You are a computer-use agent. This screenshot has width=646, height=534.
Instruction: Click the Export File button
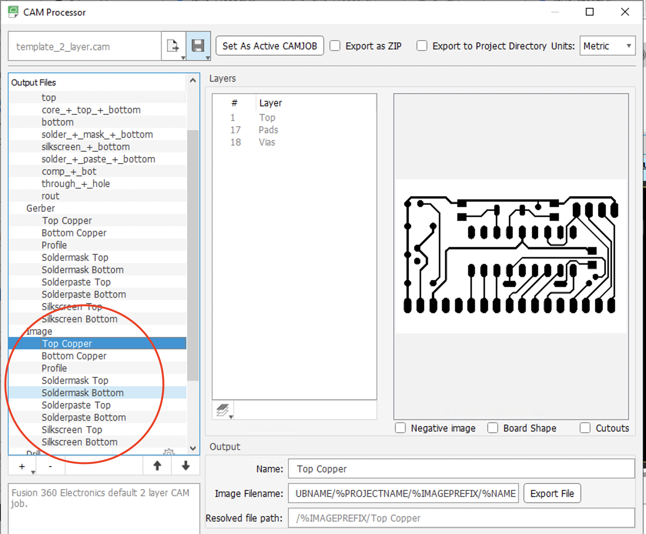pos(552,493)
